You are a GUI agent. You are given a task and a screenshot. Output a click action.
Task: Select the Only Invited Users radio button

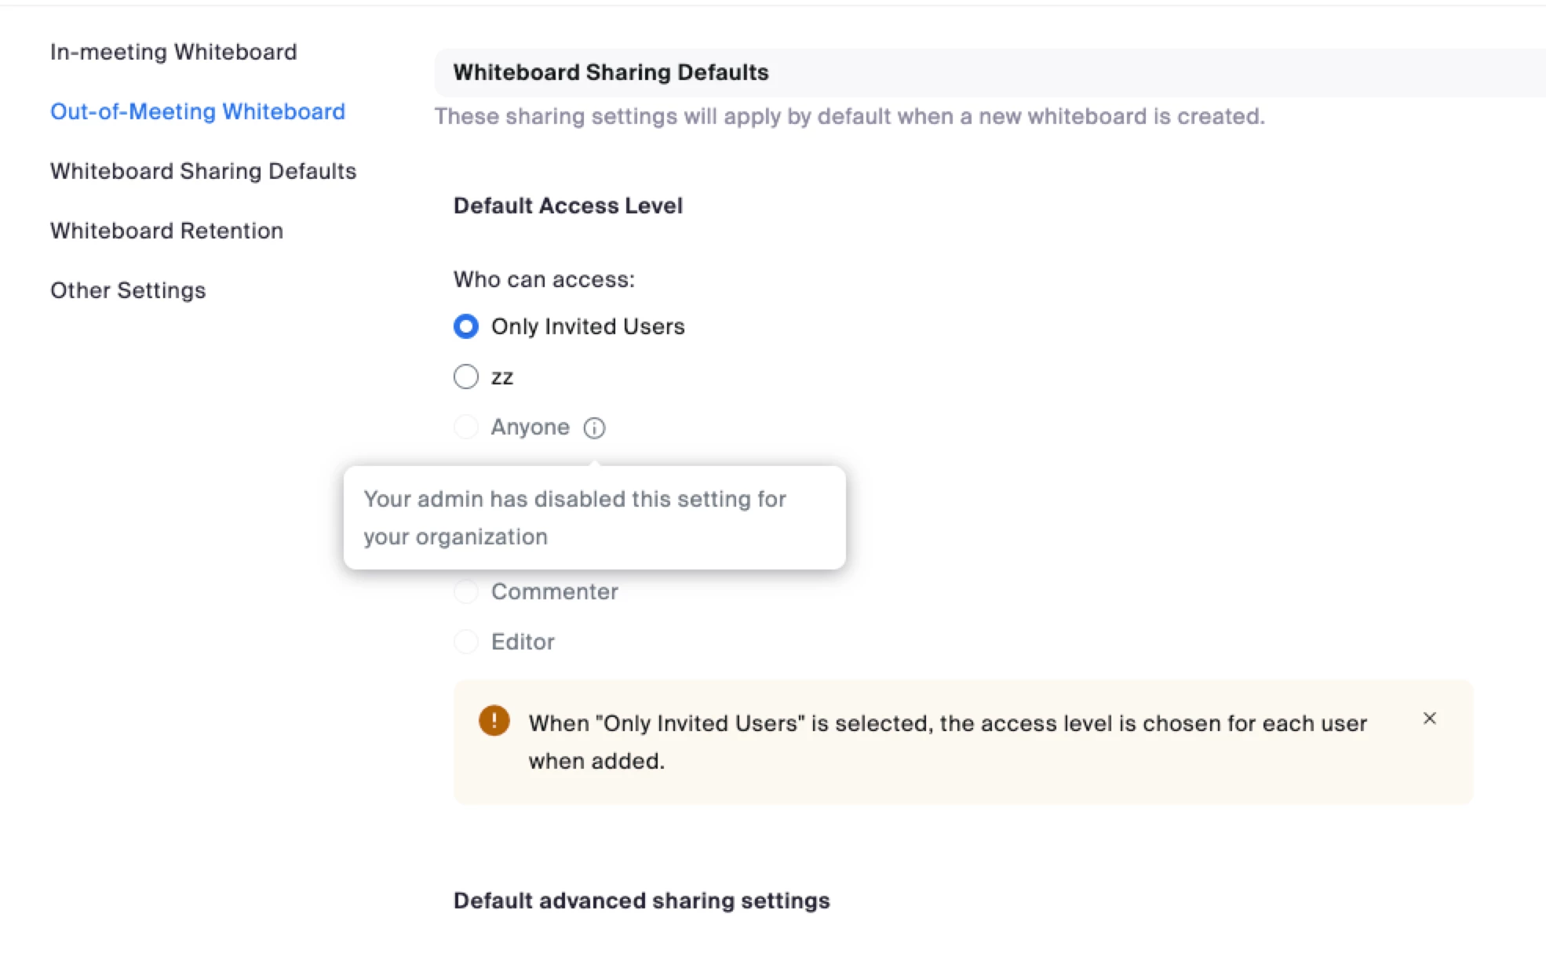pyautogui.click(x=466, y=326)
